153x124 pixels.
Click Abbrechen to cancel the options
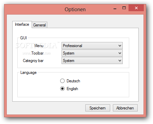click(125, 108)
